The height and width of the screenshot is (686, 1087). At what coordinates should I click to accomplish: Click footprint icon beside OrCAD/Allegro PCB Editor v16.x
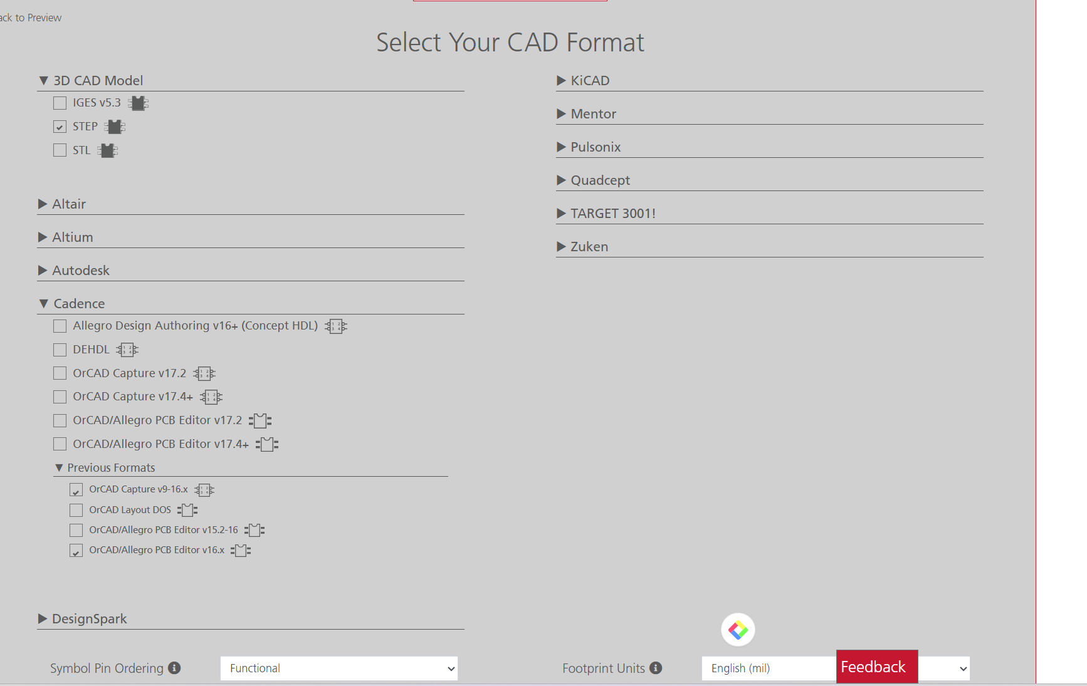[x=241, y=551]
